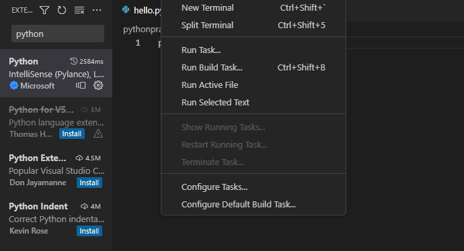The width and height of the screenshot is (464, 251).
Task: Click IntelliSense (Pylance) description text
Action: 56,74
